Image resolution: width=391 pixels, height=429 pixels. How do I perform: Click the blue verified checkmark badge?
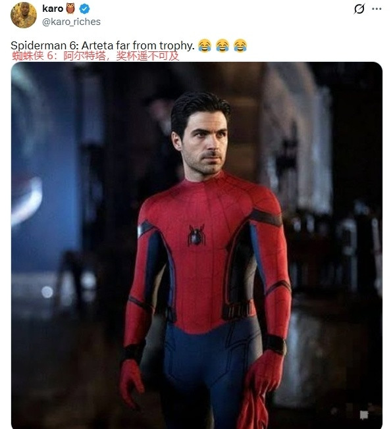point(84,9)
